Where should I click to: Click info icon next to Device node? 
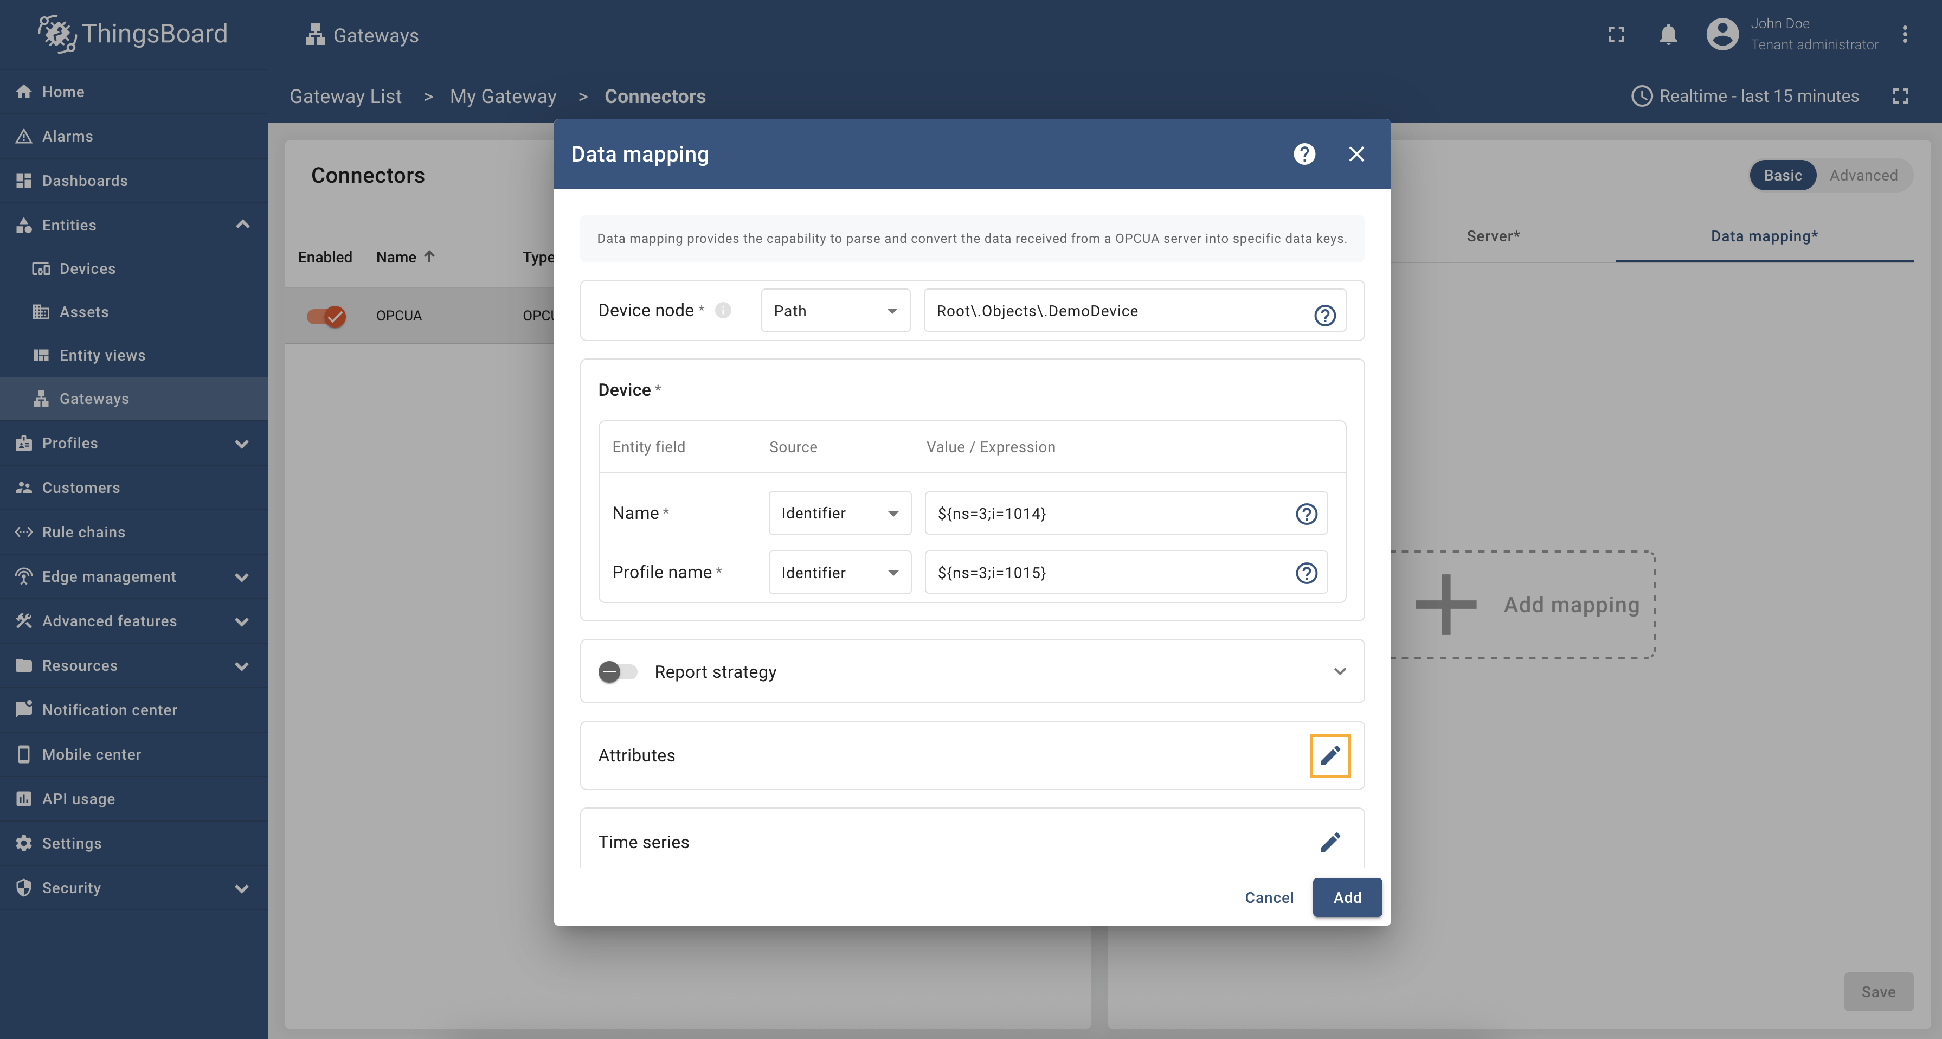[723, 310]
